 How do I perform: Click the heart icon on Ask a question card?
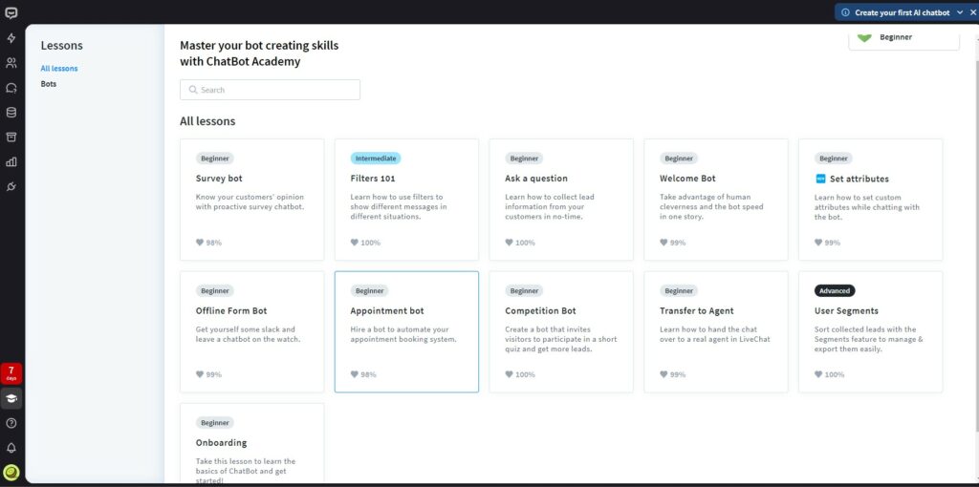click(509, 243)
